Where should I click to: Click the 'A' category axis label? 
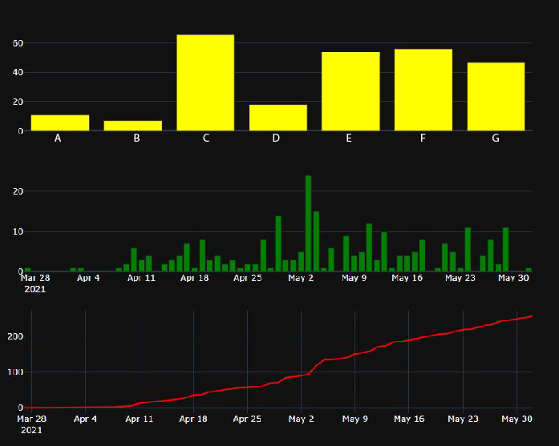click(58, 138)
